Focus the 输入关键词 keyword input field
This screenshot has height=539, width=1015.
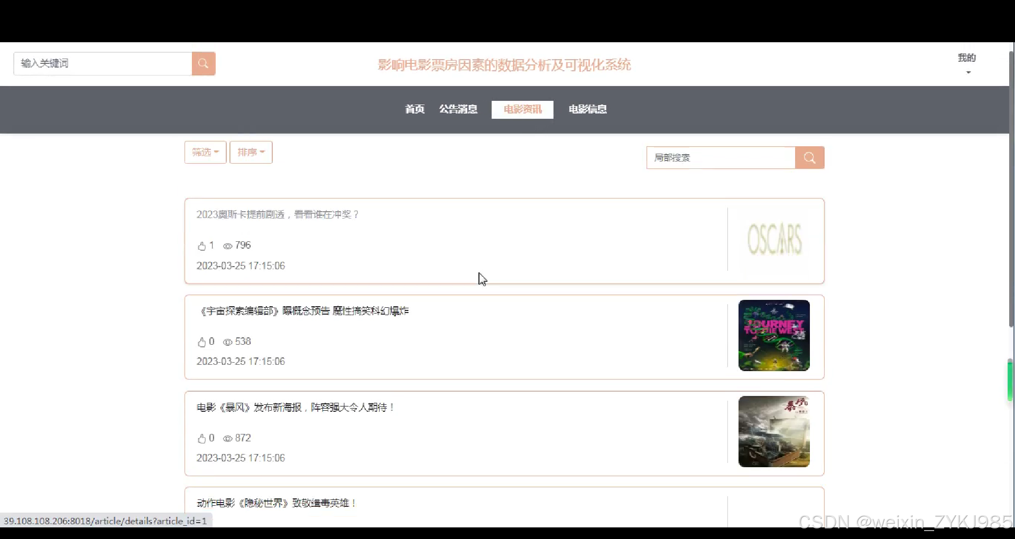(x=103, y=64)
